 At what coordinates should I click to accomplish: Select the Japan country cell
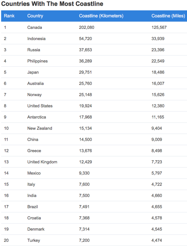(x=33, y=72)
